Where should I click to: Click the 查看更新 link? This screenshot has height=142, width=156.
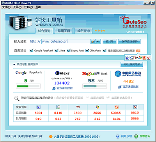(x=145, y=136)
